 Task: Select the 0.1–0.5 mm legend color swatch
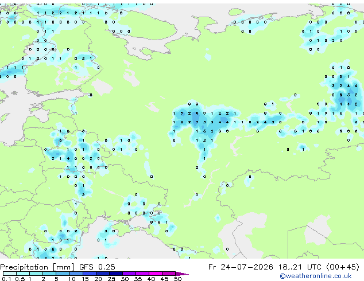[x=10, y=274]
